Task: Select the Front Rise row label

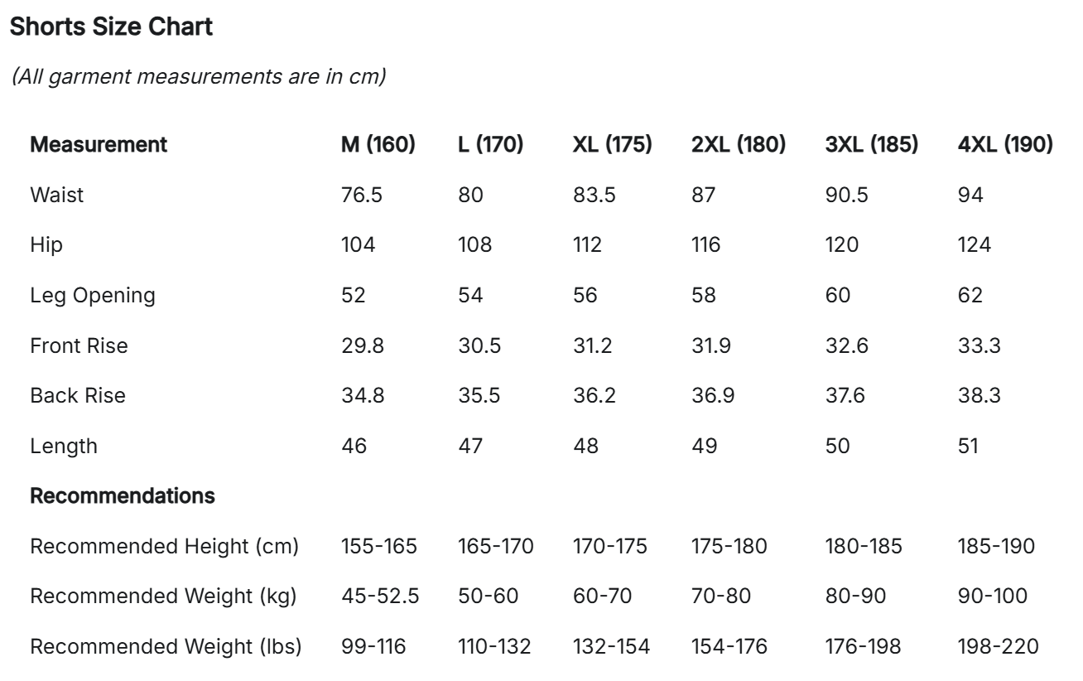Action: 79,345
